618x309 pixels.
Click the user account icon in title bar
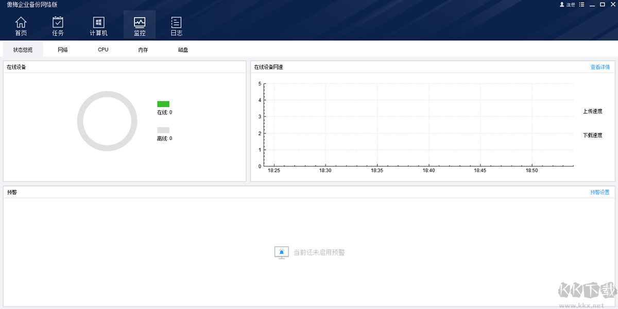tap(561, 5)
